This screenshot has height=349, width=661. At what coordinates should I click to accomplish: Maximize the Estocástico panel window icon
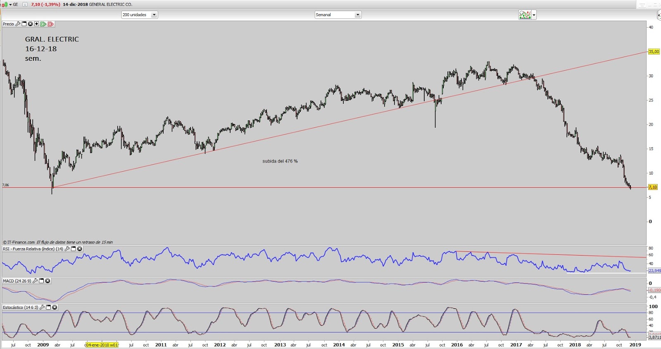tap(48, 307)
